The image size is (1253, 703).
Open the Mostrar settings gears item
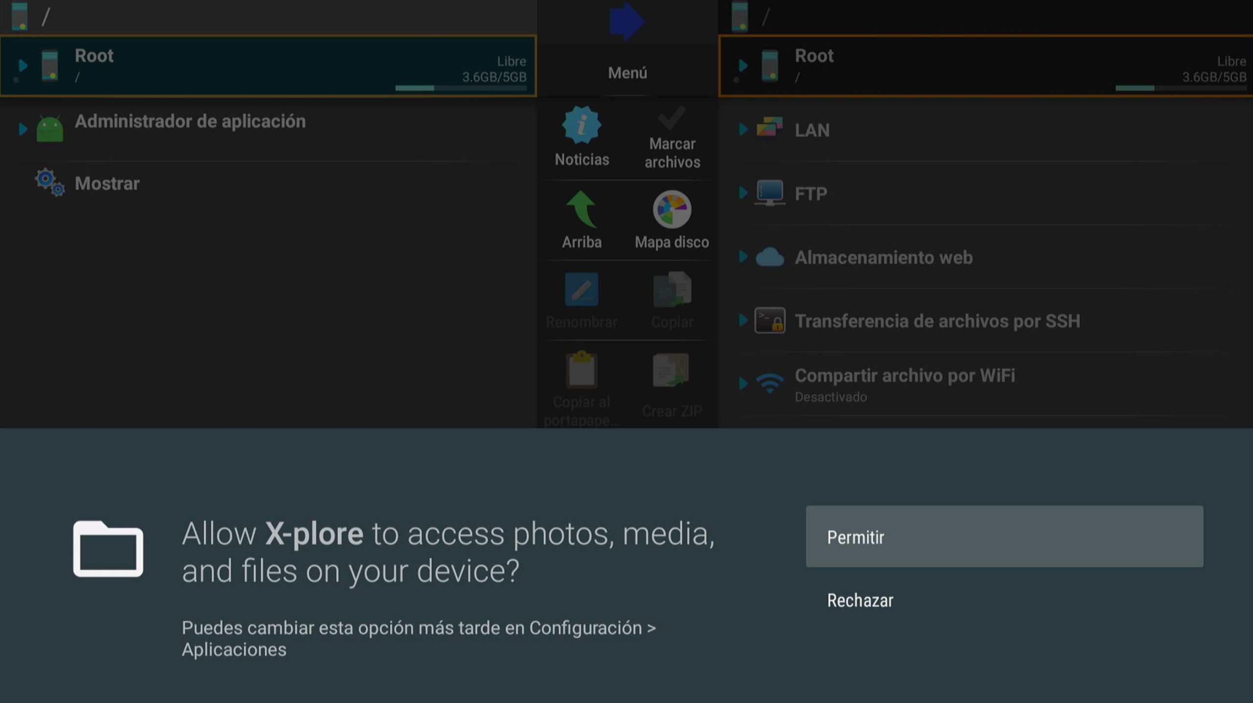pos(108,183)
